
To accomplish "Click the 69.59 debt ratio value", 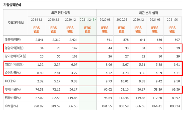I will (x=176, y=89).
